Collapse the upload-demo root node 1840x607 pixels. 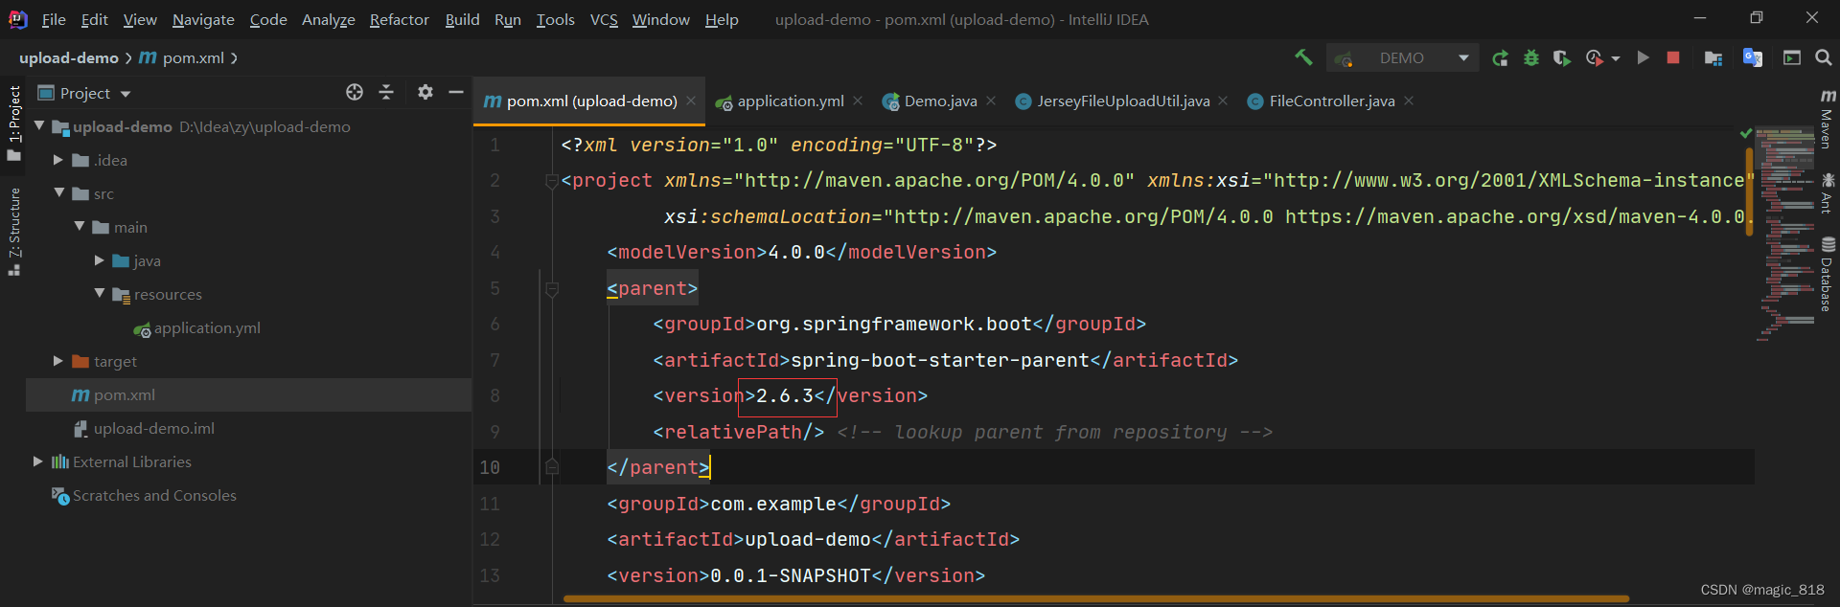point(39,125)
